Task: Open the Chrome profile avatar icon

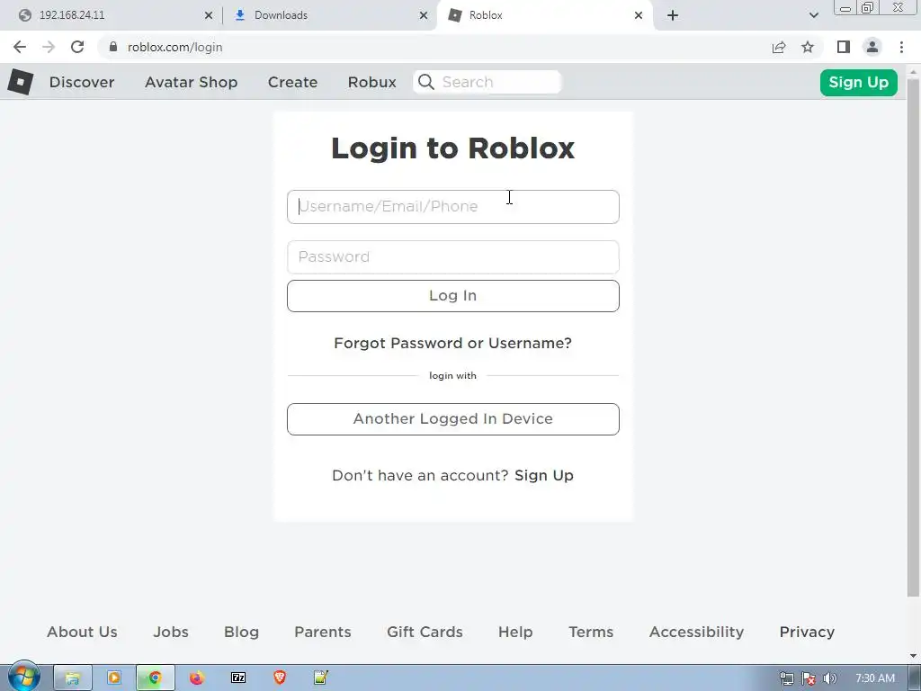Action: (x=872, y=47)
